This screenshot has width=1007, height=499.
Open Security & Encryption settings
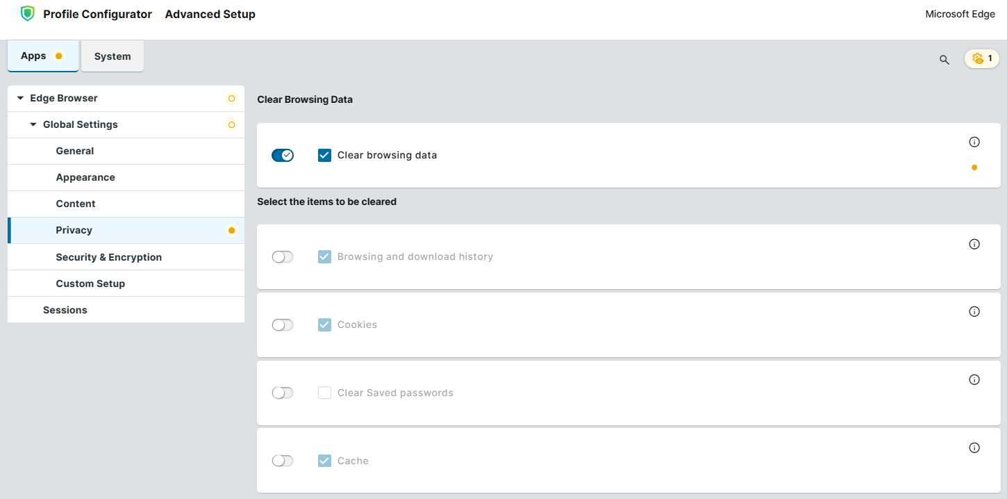point(108,257)
